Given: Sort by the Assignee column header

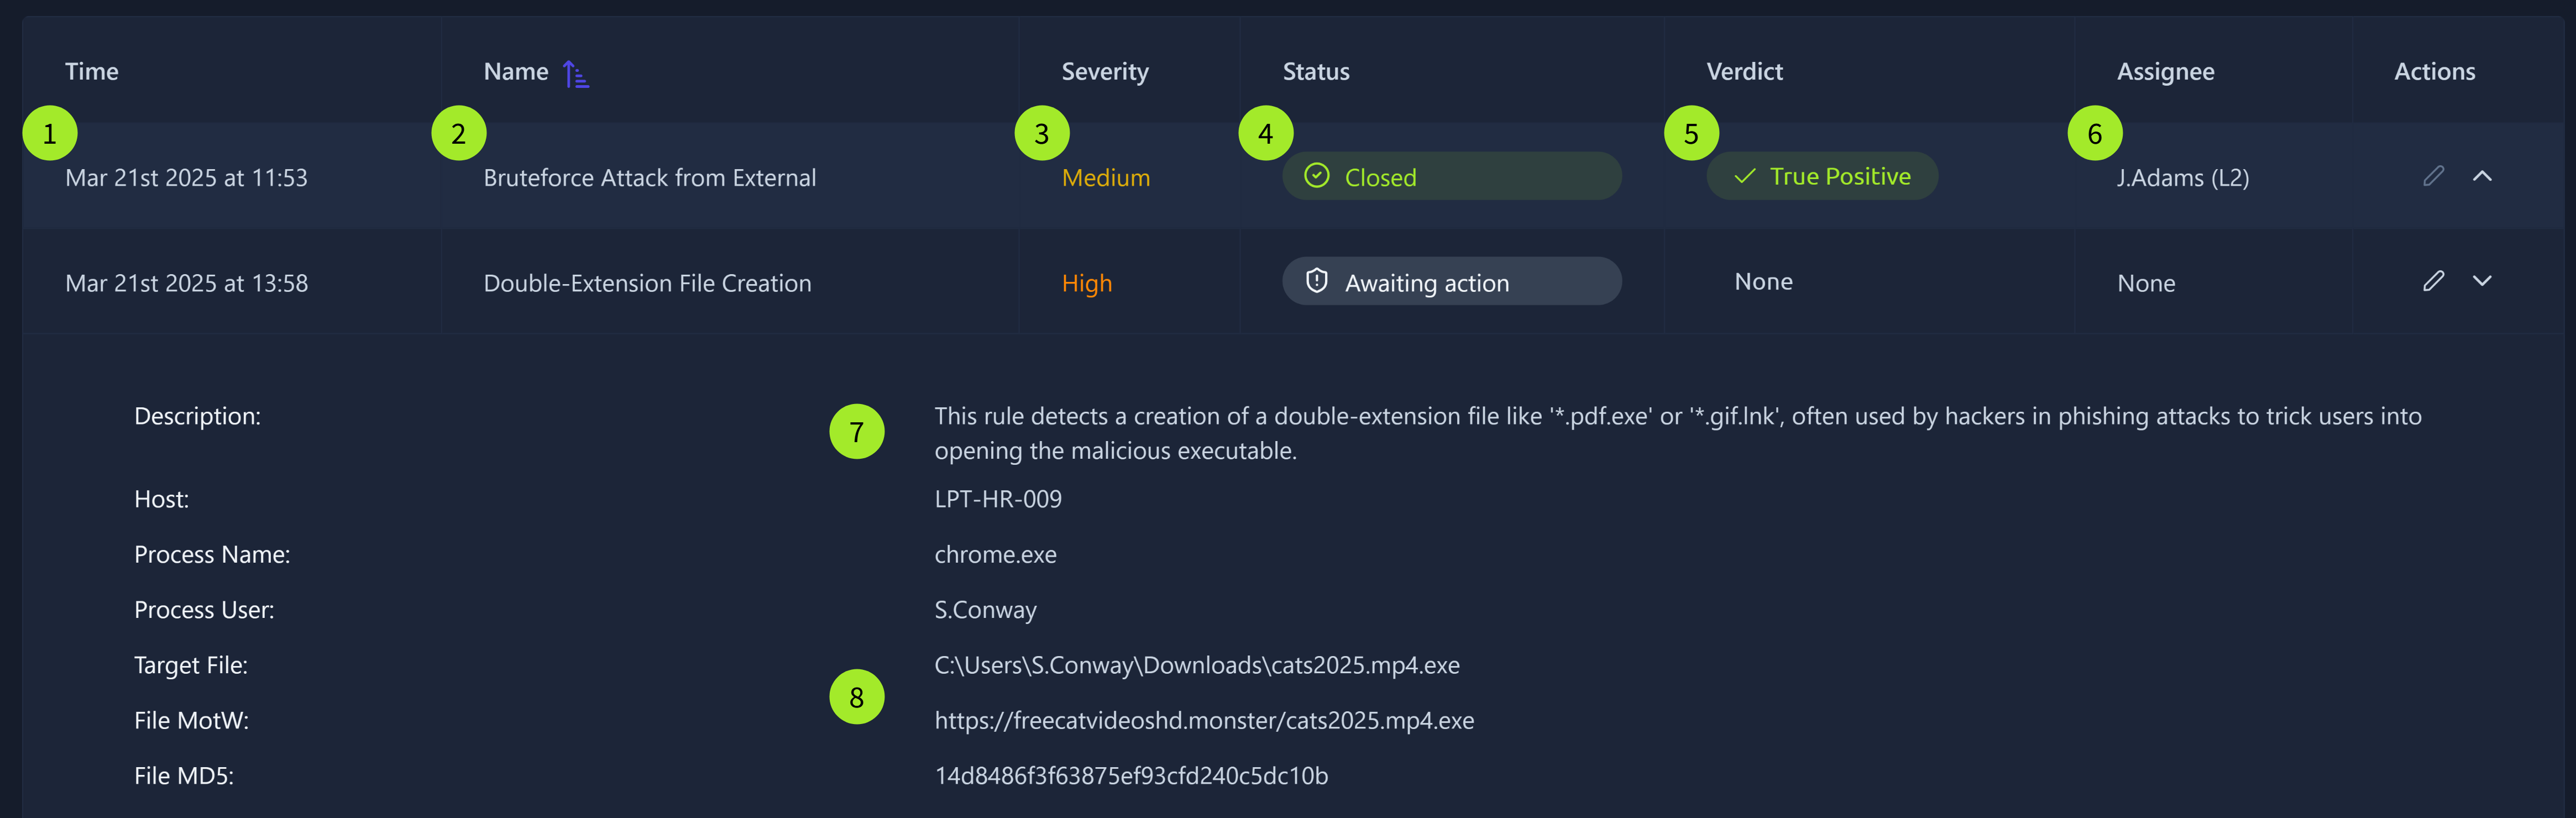Looking at the screenshot, I should 2165,72.
